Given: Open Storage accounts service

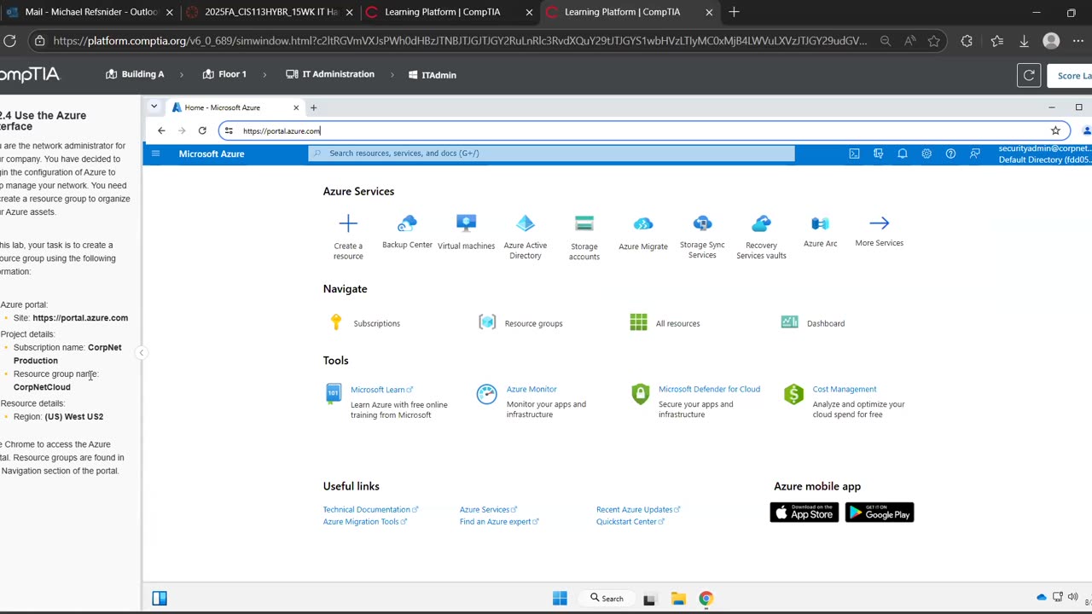Looking at the screenshot, I should pyautogui.click(x=584, y=236).
